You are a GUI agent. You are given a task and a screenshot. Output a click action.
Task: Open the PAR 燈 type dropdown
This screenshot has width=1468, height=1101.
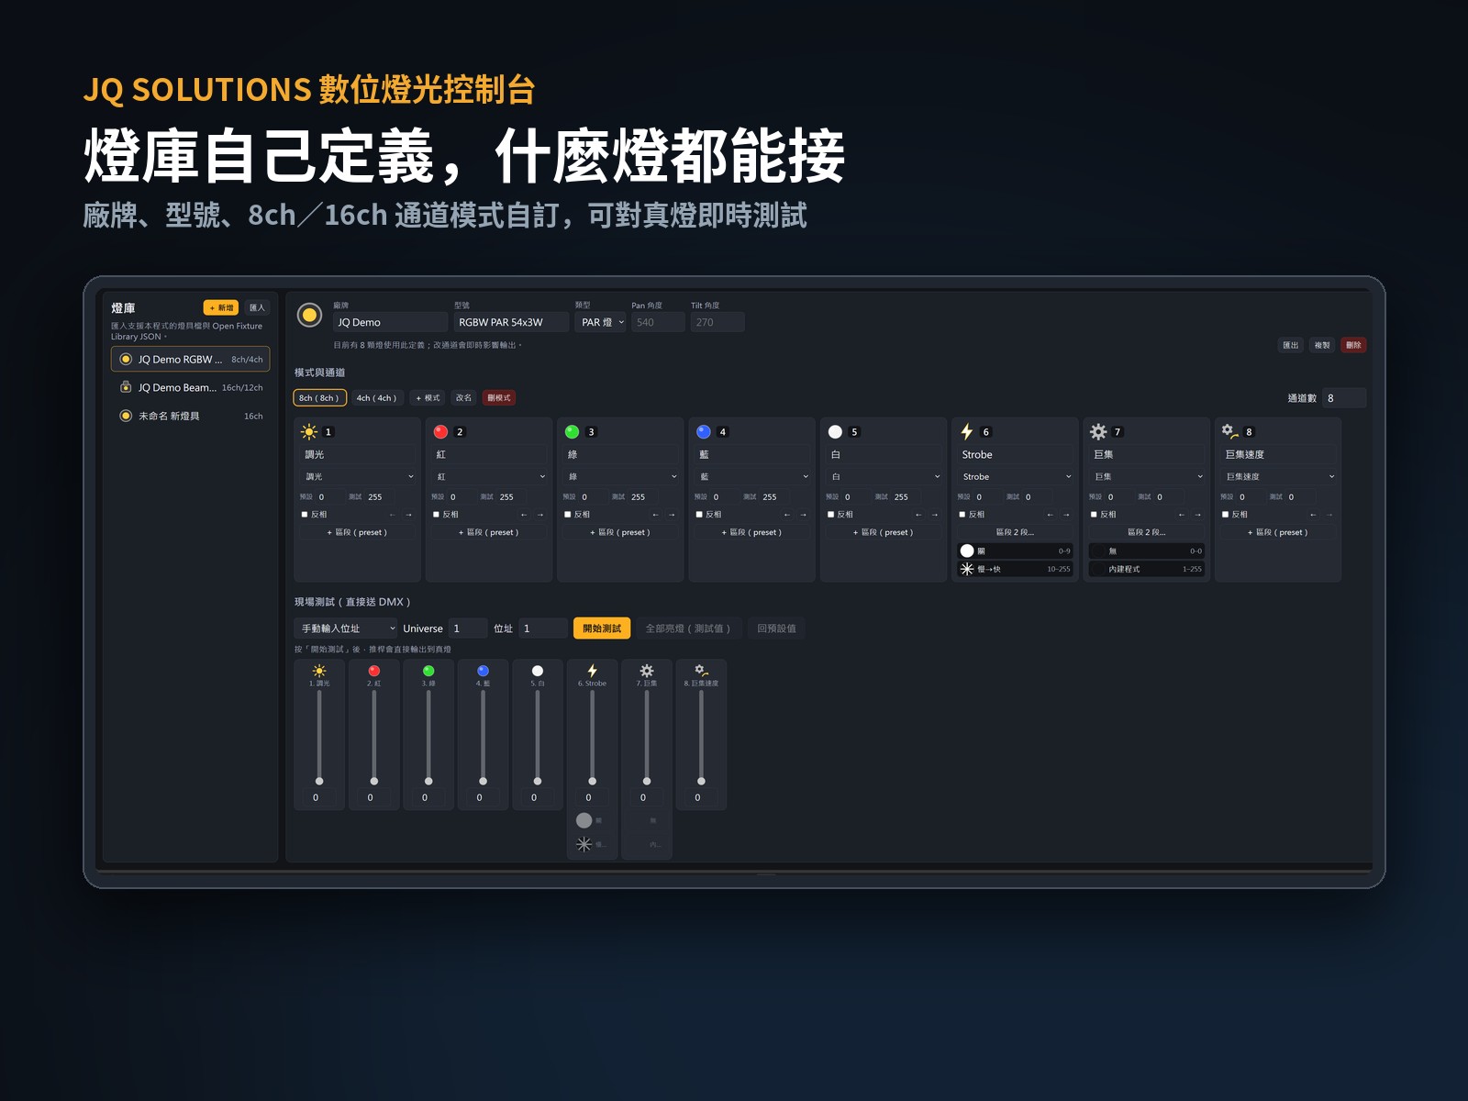tap(602, 322)
